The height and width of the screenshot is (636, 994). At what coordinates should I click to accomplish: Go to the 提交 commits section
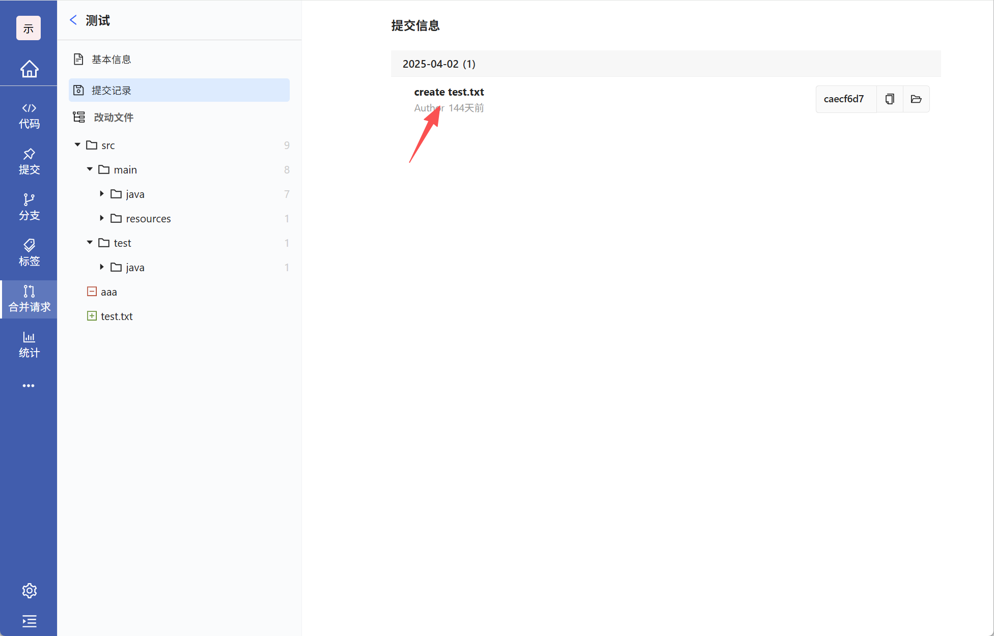click(x=29, y=161)
